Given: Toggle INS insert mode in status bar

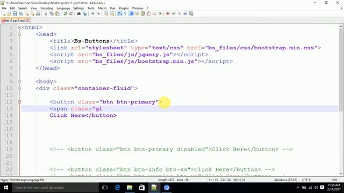Looking at the screenshot, I should (x=335, y=180).
